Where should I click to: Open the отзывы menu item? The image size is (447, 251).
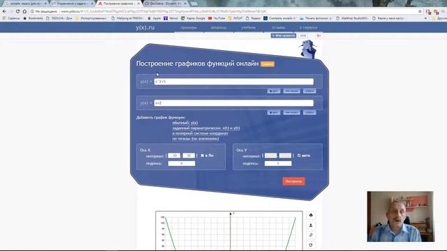click(278, 28)
